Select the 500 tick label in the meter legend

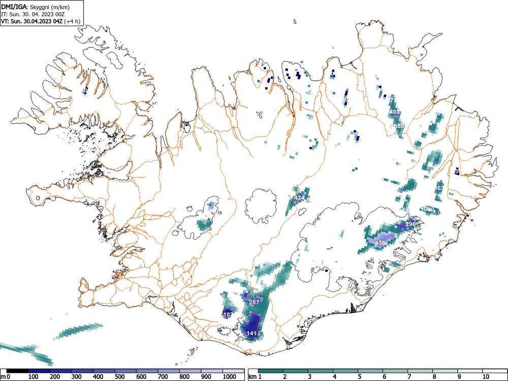(x=119, y=377)
